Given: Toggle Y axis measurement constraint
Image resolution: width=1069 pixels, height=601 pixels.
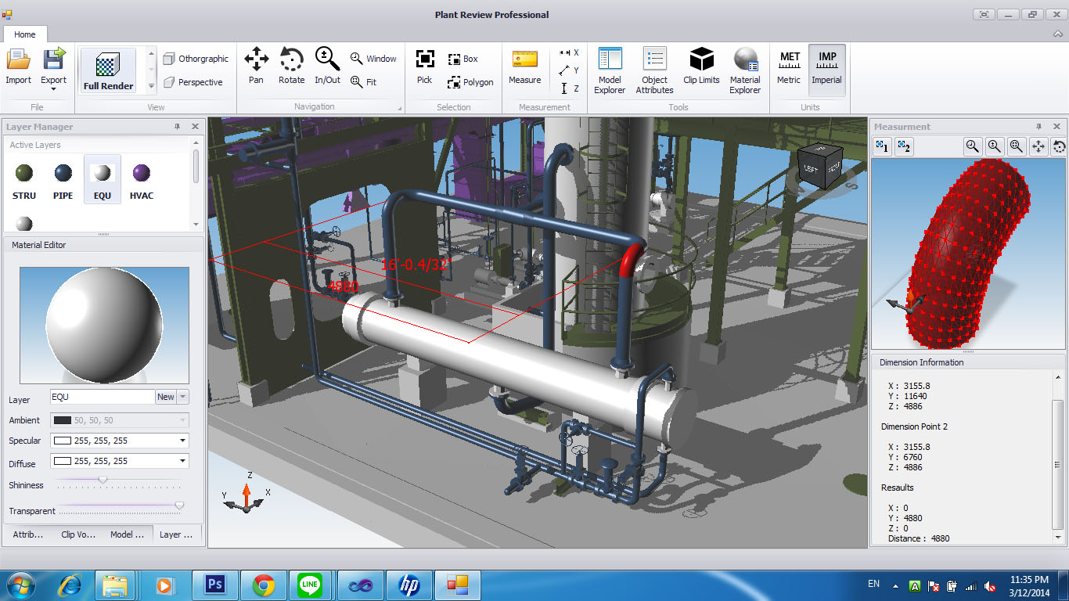Looking at the screenshot, I should pos(569,70).
